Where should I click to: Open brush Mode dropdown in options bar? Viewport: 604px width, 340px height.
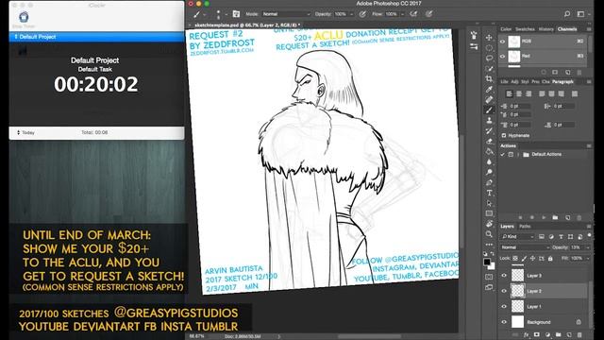[286, 14]
